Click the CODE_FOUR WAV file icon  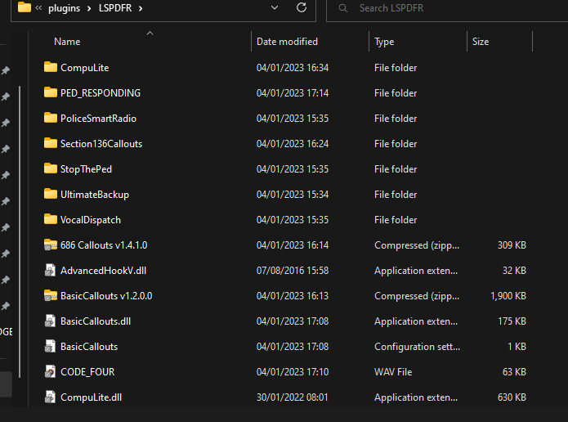50,371
